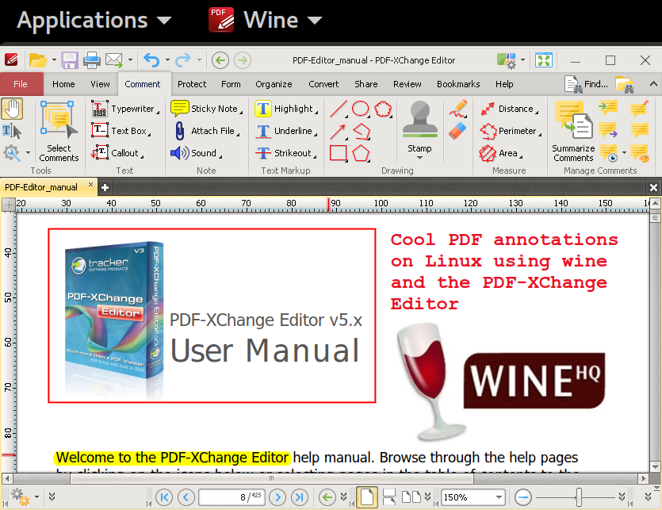The image size is (662, 510).
Task: Select the Select Text tool
Action: pyautogui.click(x=12, y=131)
